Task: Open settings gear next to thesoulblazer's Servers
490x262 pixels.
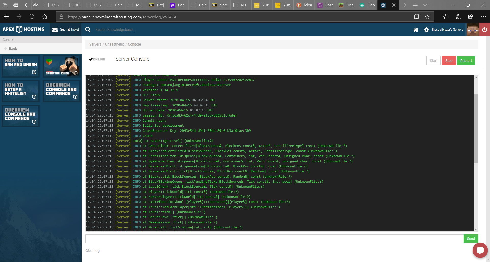Action: [x=426, y=30]
